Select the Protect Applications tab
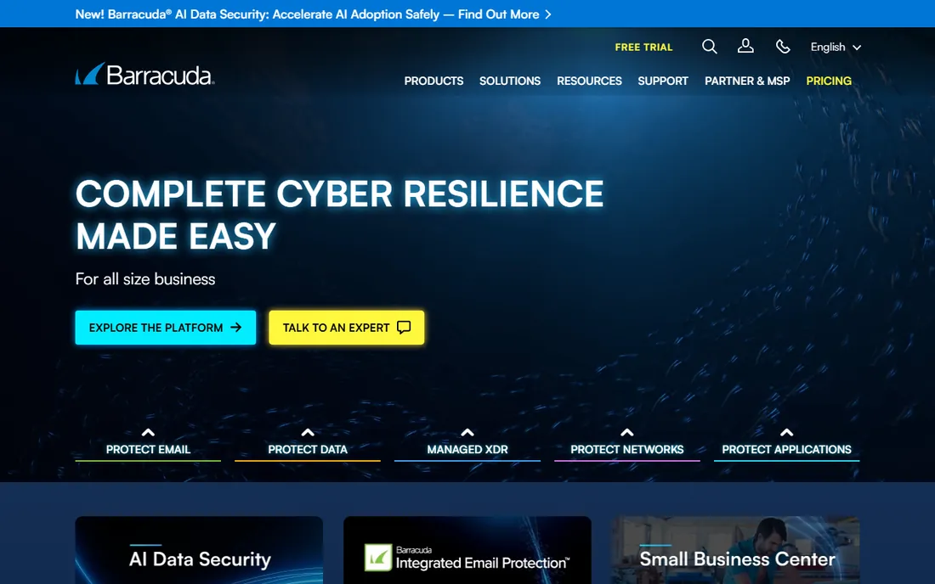This screenshot has width=935, height=584. 786,450
